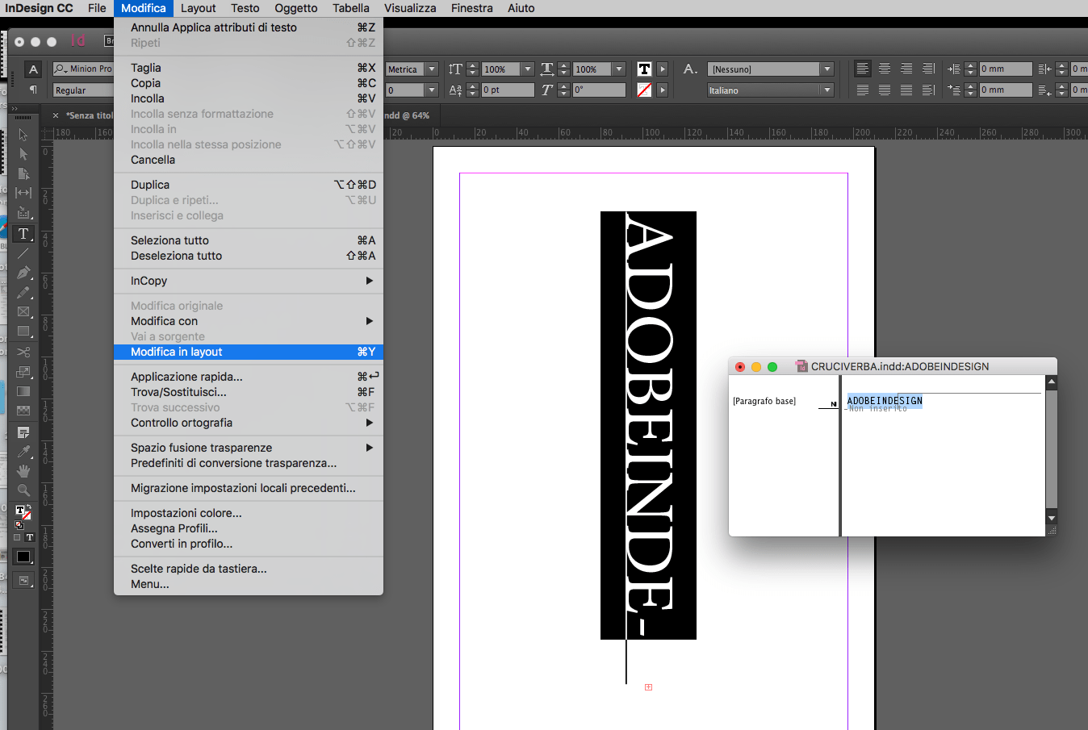Open the Oggetto menu in menu bar
Image resolution: width=1088 pixels, height=730 pixels.
(296, 8)
